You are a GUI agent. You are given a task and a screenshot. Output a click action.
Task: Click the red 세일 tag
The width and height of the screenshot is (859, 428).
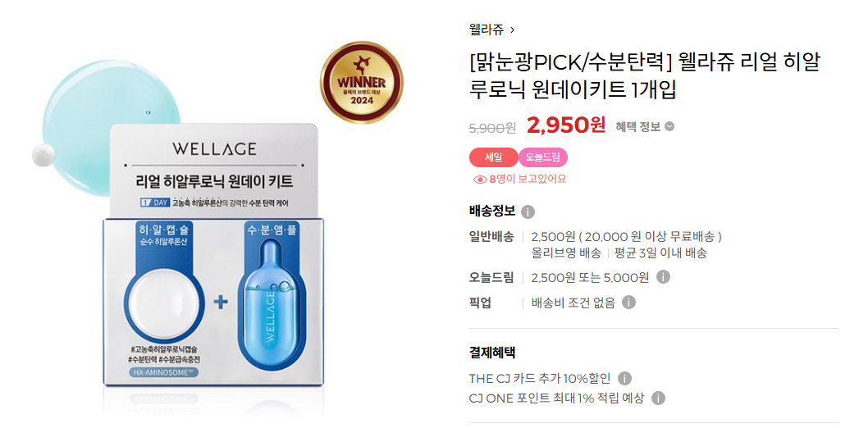tap(493, 157)
